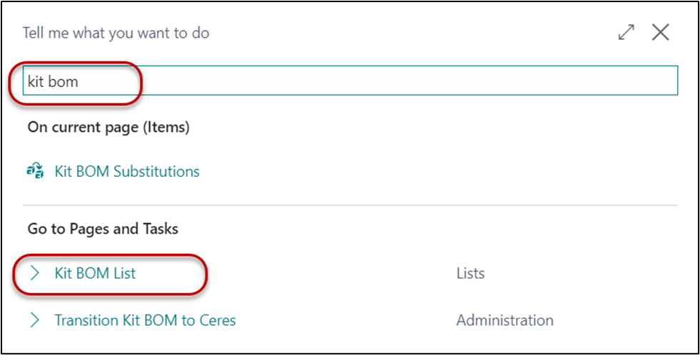This screenshot has height=355, width=700.
Task: Click the Lists category label
Action: click(470, 273)
